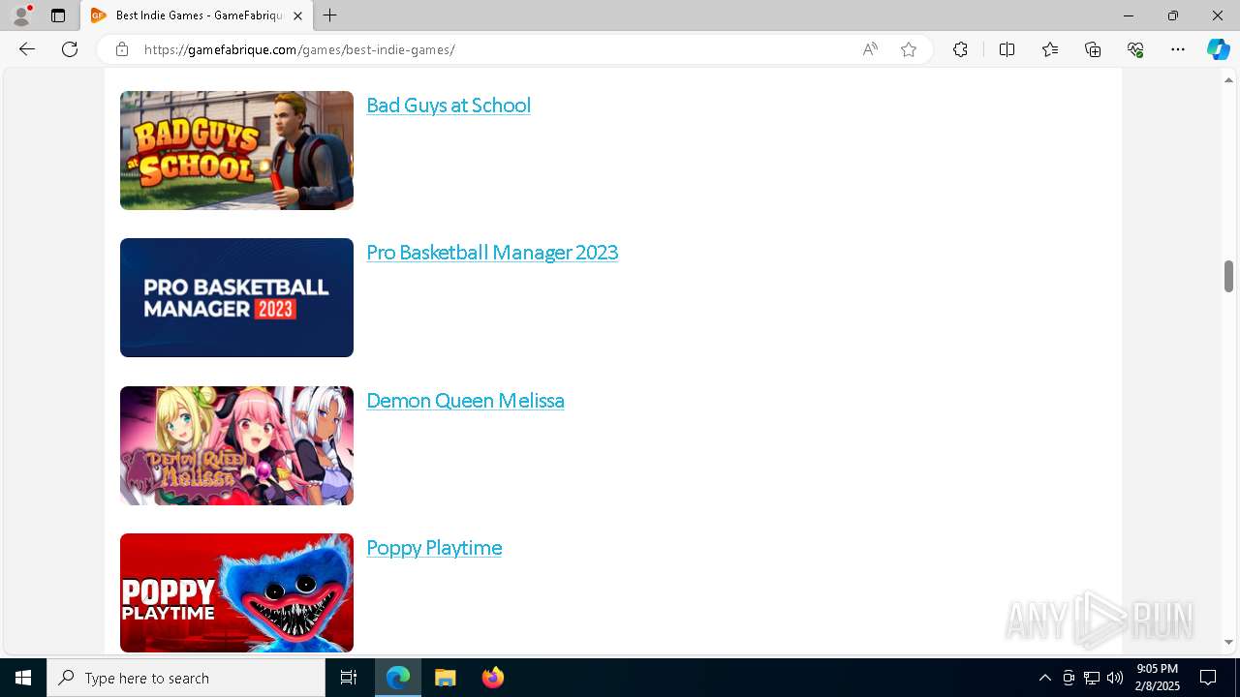Select the Best Indie Games tab

click(197, 15)
